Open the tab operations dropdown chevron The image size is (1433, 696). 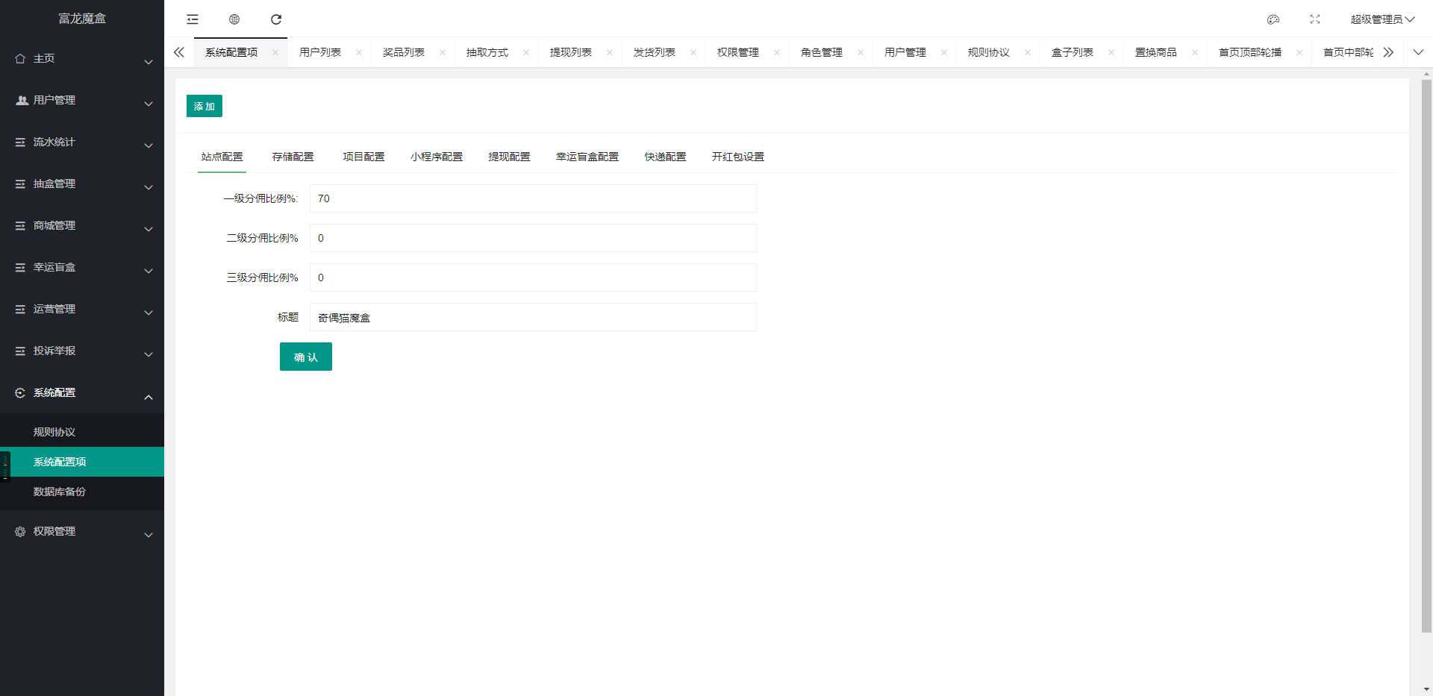pyautogui.click(x=1418, y=52)
